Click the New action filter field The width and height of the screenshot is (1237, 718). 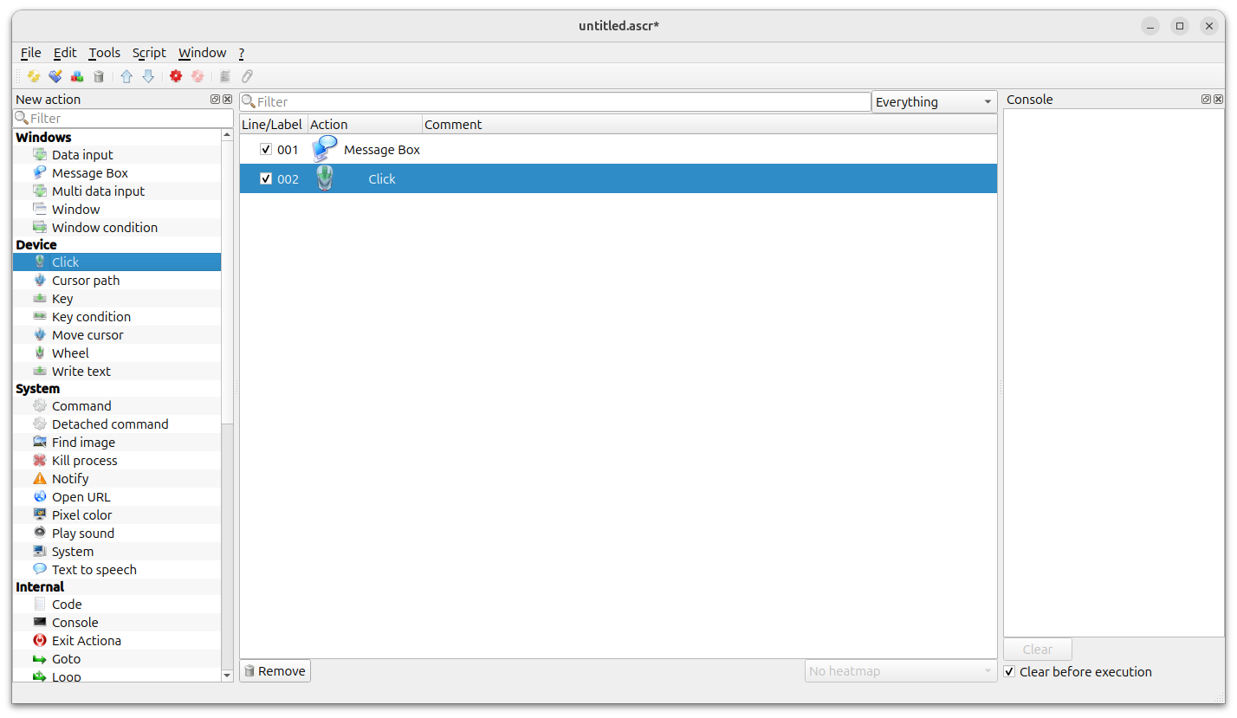coord(123,118)
